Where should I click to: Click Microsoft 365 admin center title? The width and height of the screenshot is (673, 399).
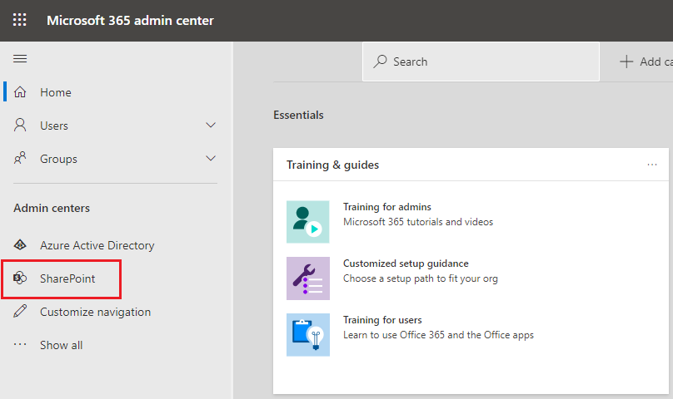(130, 20)
